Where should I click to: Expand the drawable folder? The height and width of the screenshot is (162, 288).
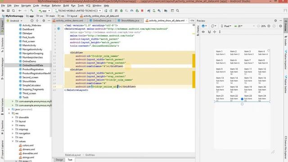(13, 117)
